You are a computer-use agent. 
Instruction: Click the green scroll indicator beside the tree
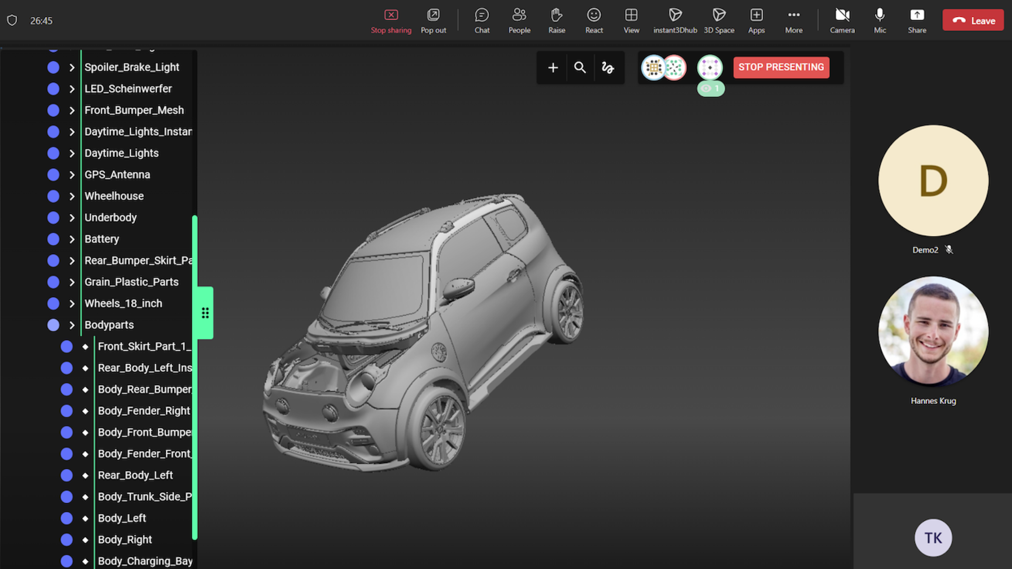(x=205, y=312)
